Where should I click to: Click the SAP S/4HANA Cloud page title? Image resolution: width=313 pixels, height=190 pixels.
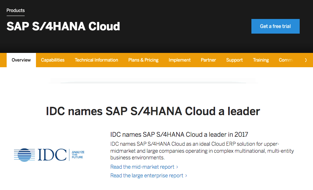coord(63,26)
